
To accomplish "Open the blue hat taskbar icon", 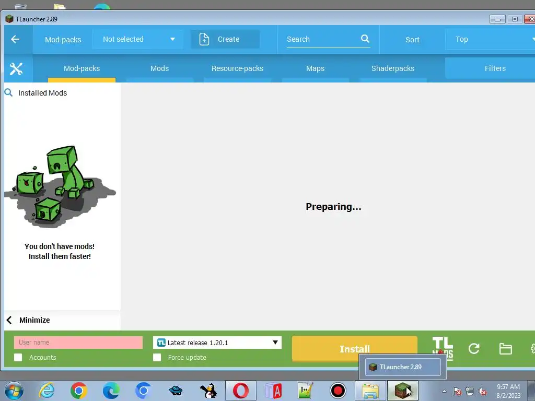I will 176,391.
